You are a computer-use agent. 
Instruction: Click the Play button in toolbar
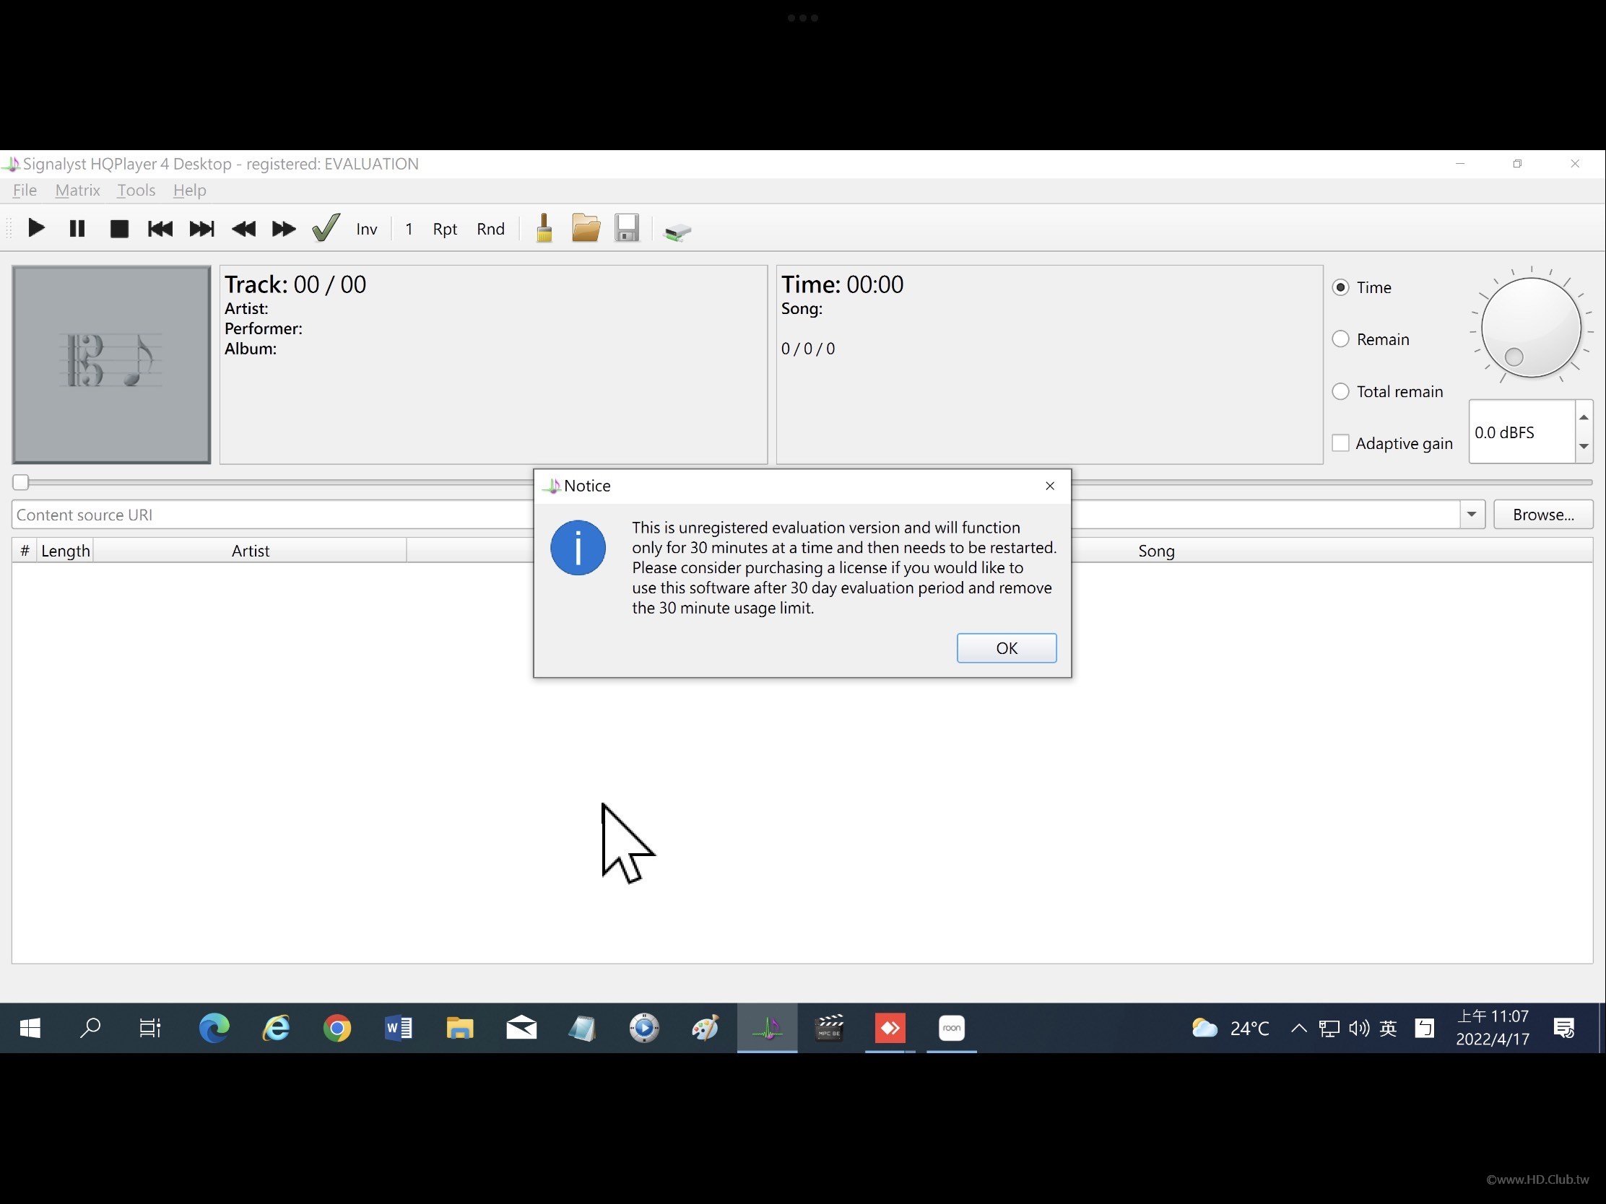[35, 230]
